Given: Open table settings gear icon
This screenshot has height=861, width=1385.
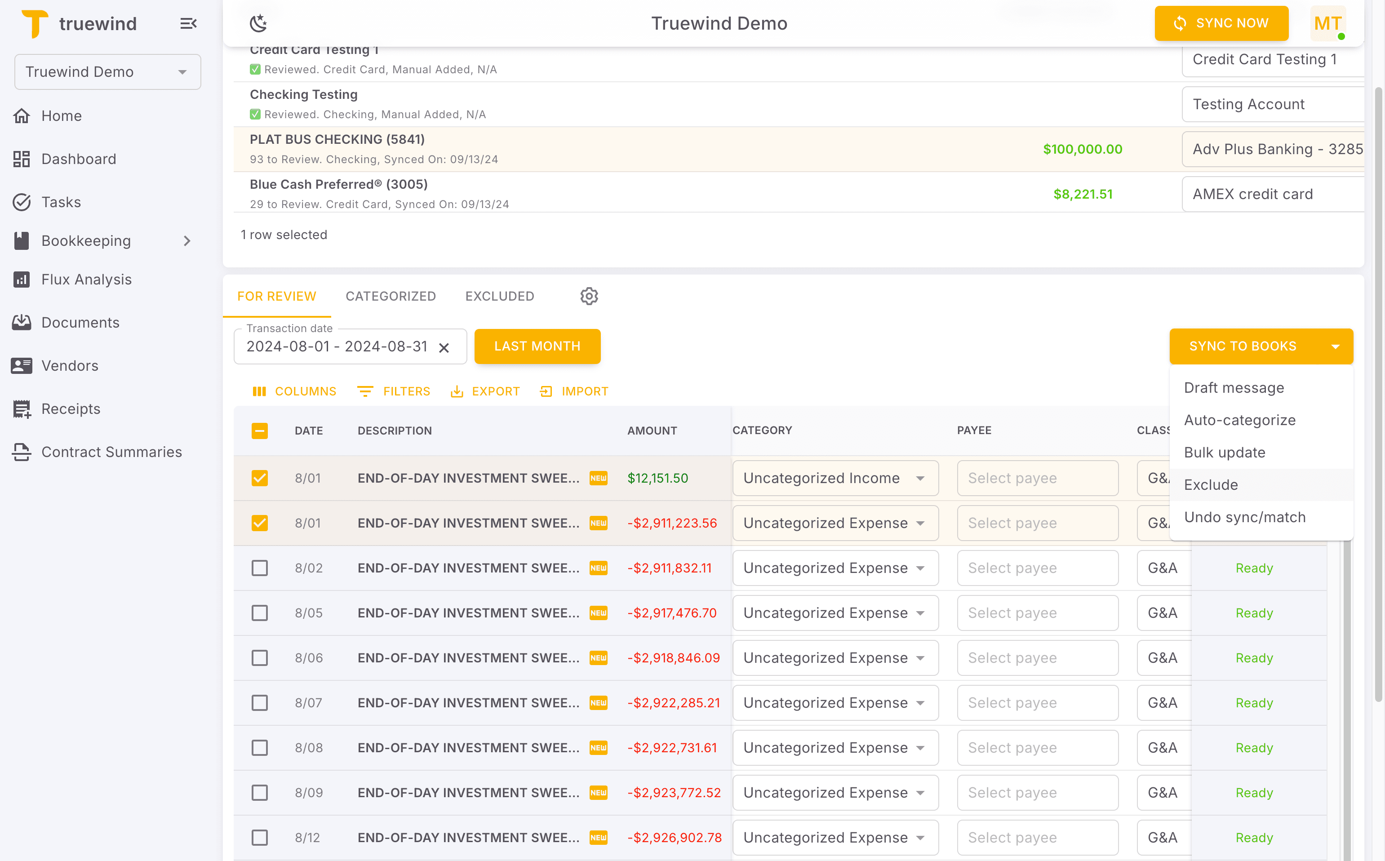Looking at the screenshot, I should click(x=589, y=296).
